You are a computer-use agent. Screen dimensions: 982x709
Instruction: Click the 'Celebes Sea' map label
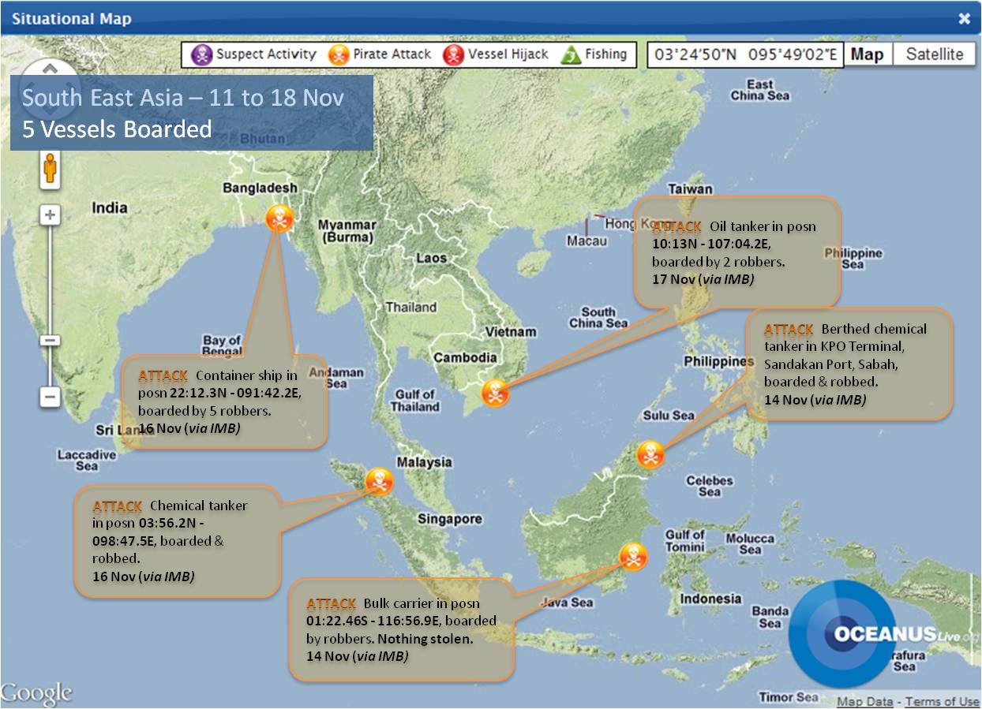pyautogui.click(x=709, y=486)
